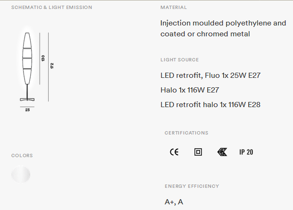Click the Halo 1x 116W E27 line

(190, 90)
